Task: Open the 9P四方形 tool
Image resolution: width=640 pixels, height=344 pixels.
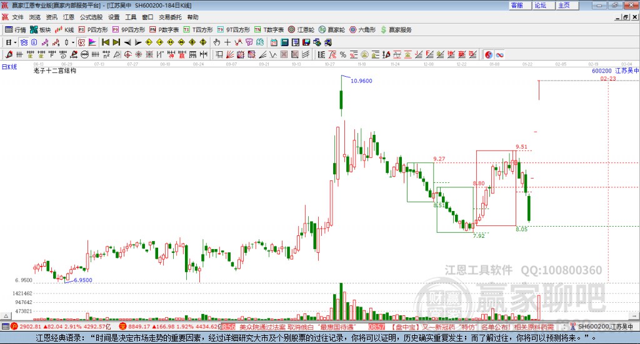Action: click(129, 30)
